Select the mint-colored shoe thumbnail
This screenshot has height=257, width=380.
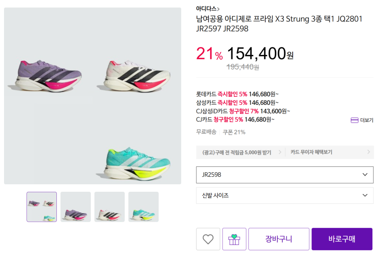pyautogui.click(x=143, y=206)
